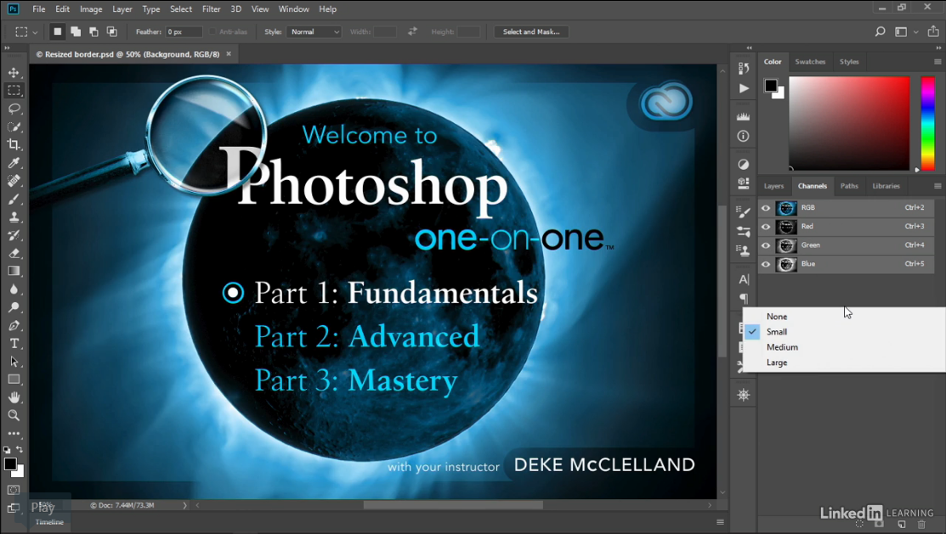The image size is (946, 534).
Task: Choose New selection mode button
Action: [57, 31]
